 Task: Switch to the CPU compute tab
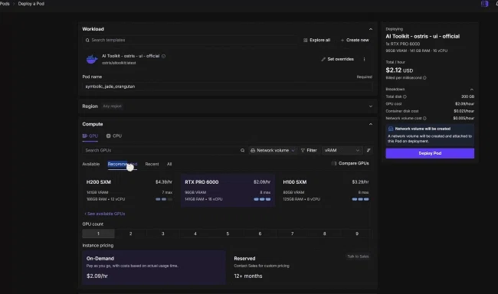pyautogui.click(x=114, y=136)
